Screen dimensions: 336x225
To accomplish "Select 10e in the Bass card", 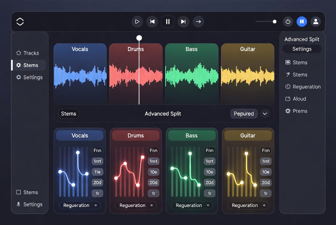I will [210, 172].
